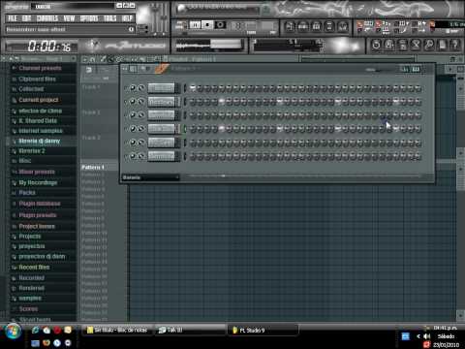Adjust the swing slider in step sequencer
465x349 pixels.
point(379,70)
